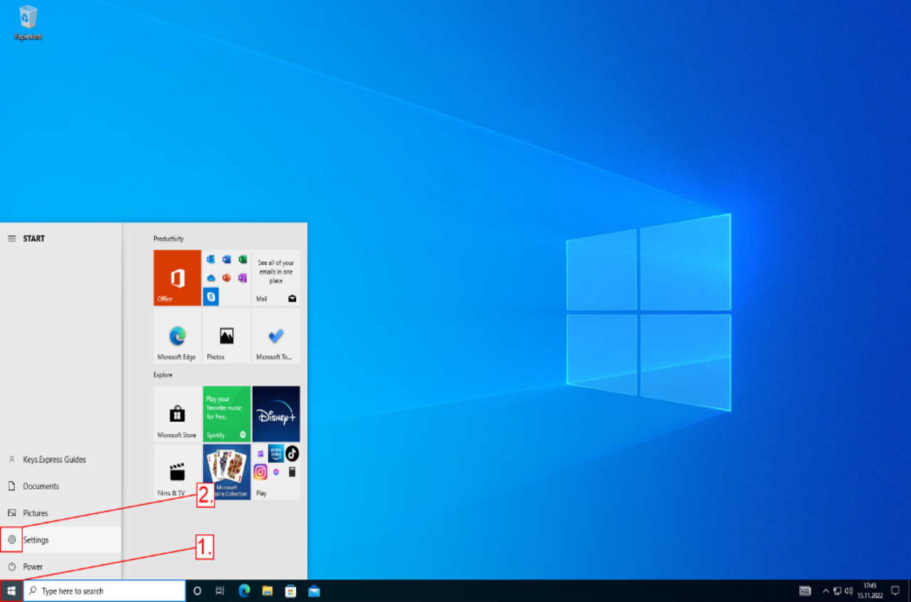Viewport: 911px width, 602px height.
Task: Open the Mail tile
Action: (275, 278)
